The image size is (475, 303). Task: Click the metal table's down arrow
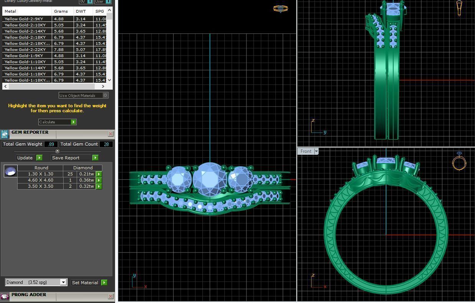tap(110, 80)
